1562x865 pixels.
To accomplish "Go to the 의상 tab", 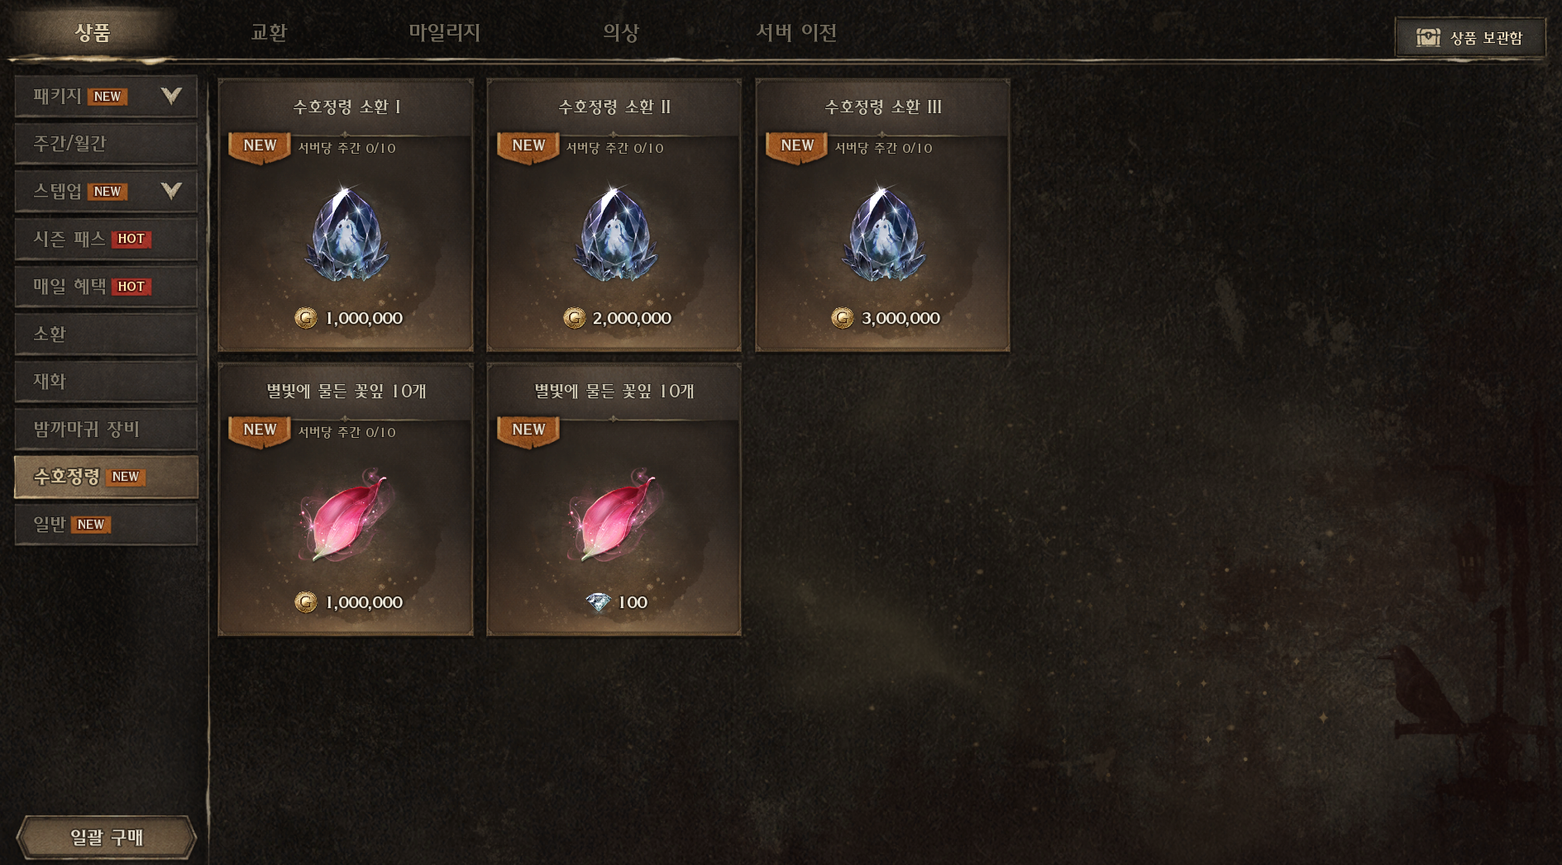I will click(x=621, y=32).
